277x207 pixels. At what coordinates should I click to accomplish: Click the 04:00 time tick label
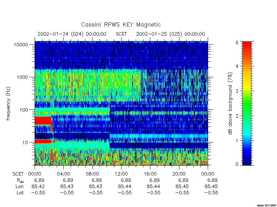pyautogui.click(x=64, y=174)
